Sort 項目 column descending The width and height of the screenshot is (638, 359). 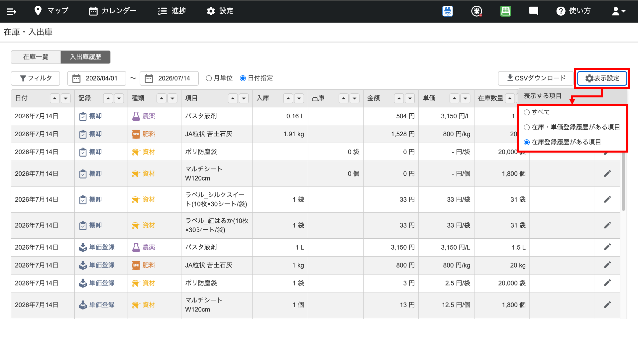pyautogui.click(x=244, y=98)
